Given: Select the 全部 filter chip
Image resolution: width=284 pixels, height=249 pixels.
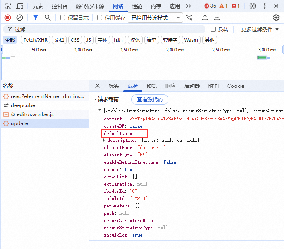Looking at the screenshot, I should click(x=10, y=40).
